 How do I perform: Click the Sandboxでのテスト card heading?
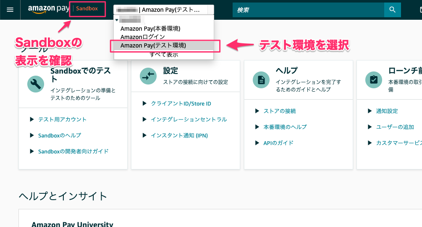click(81, 75)
